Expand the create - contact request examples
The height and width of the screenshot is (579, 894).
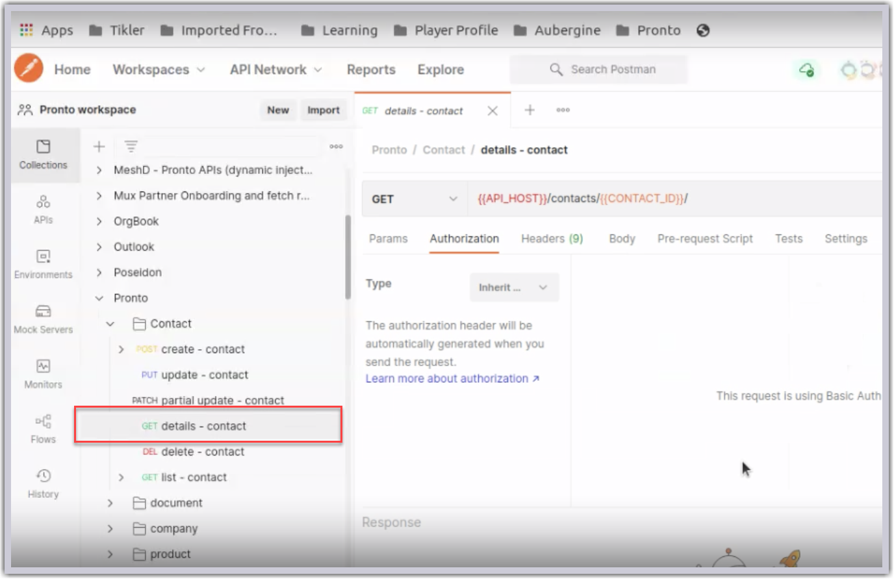121,349
